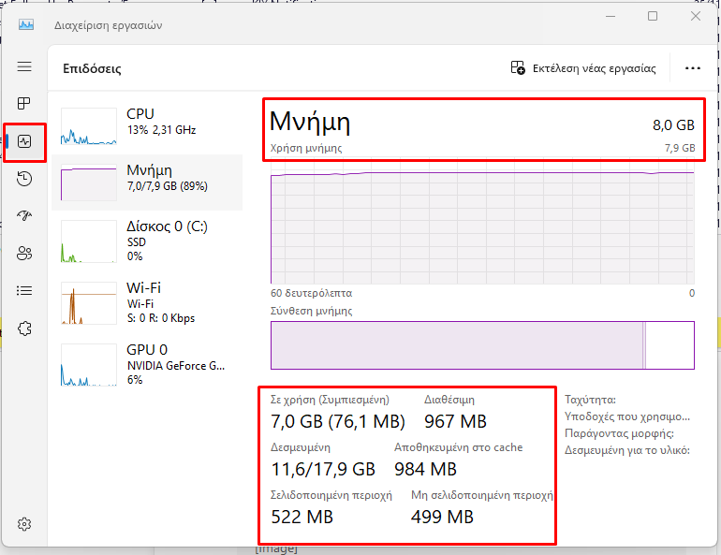This screenshot has height=555, width=721.
Task: Select Δίσκος 0 (C:) performance item
Action: tap(146, 238)
